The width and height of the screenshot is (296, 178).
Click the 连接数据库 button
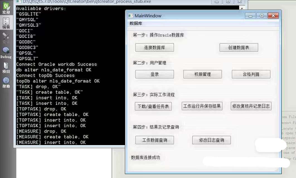pyautogui.click(x=154, y=47)
